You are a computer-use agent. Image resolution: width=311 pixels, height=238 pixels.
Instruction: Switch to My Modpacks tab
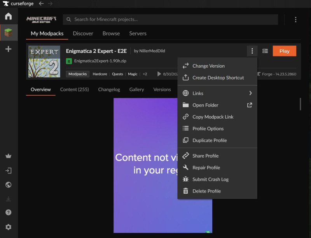pyautogui.click(x=47, y=33)
